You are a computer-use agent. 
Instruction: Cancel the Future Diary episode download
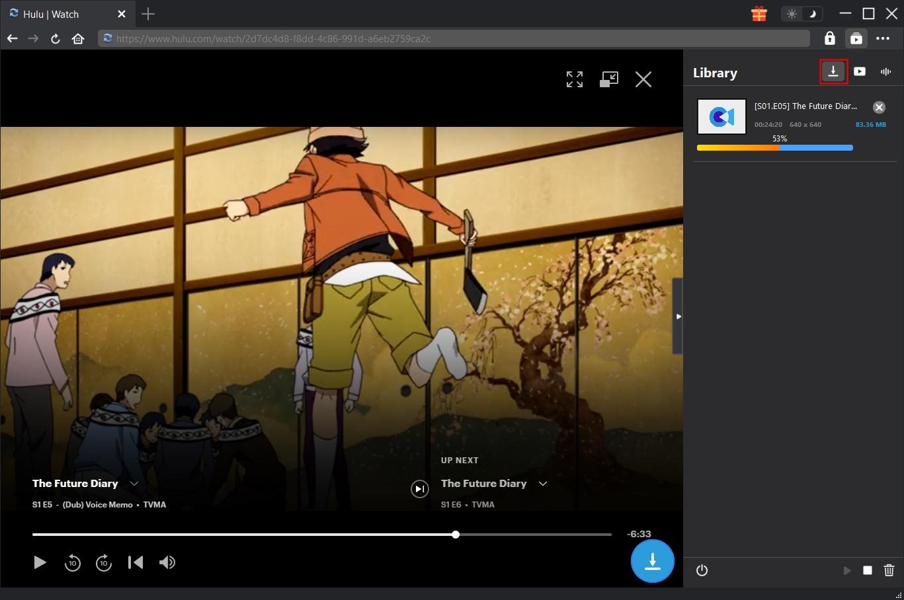tap(879, 106)
